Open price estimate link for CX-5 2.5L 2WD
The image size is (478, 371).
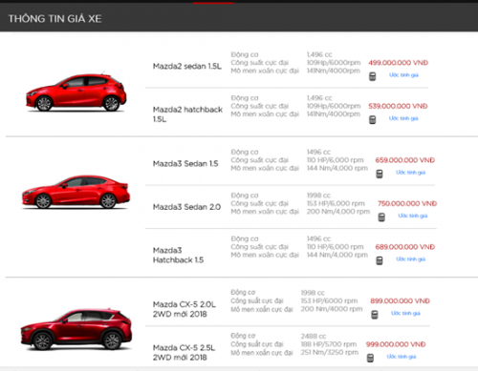(x=402, y=357)
